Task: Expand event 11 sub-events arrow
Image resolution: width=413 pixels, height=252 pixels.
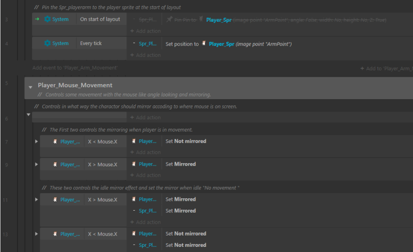Action: click(36, 199)
